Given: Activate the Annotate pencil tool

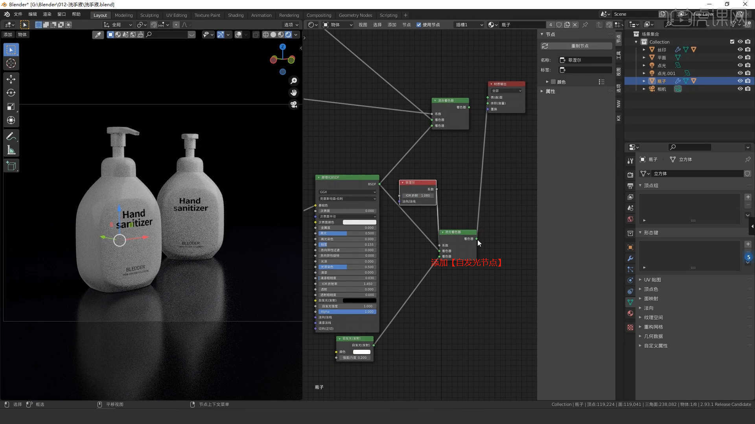Looking at the screenshot, I should tap(11, 136).
